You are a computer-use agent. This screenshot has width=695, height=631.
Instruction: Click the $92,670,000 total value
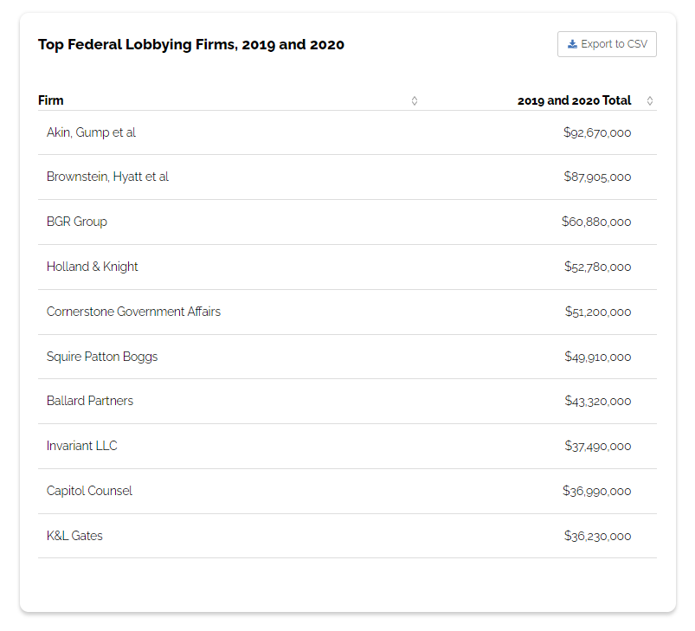tap(597, 132)
